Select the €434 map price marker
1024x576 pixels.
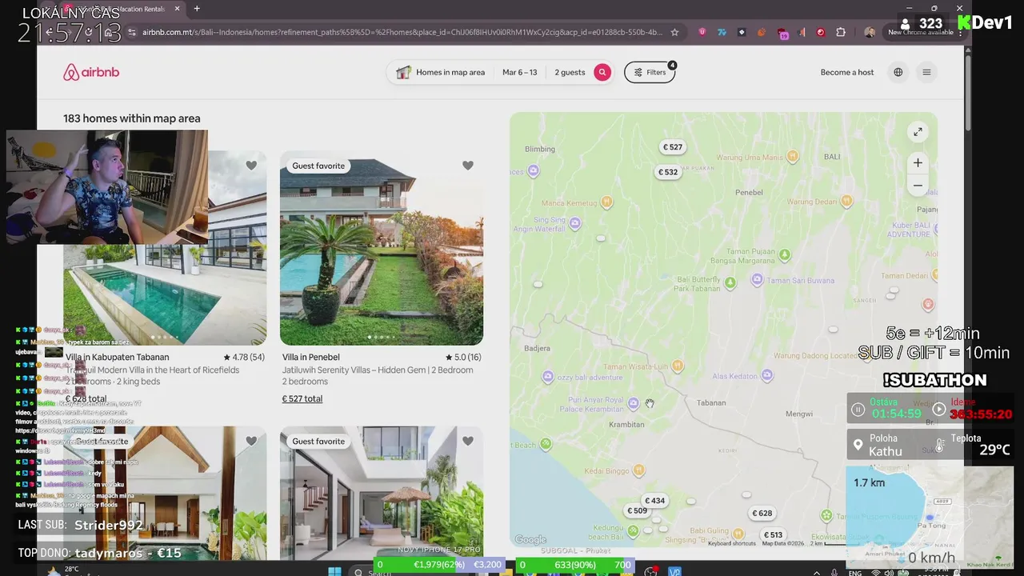coord(655,501)
